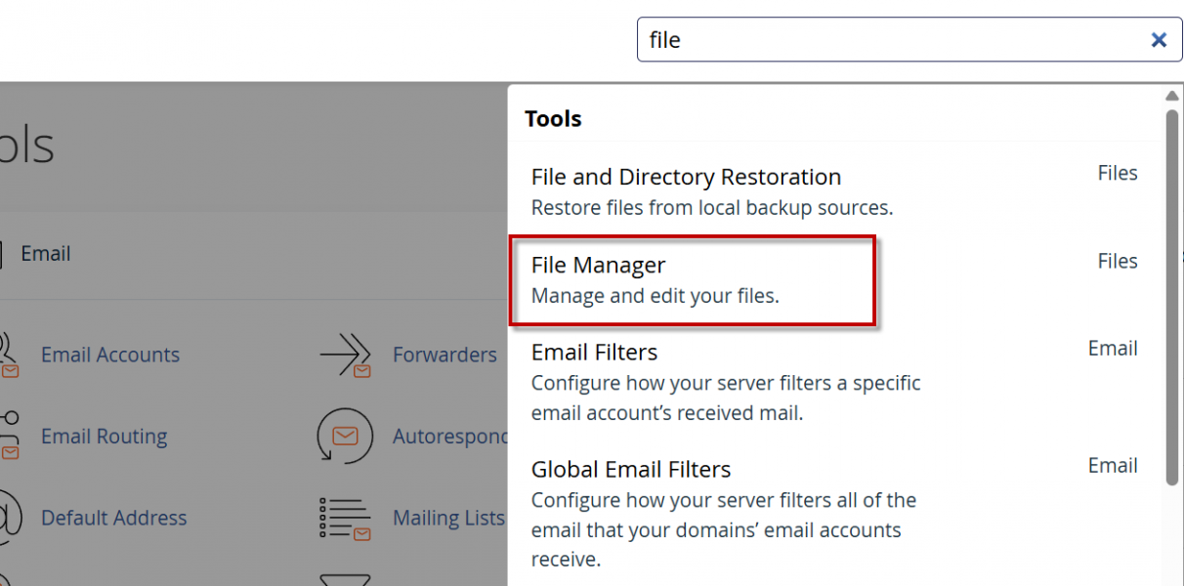Open the Autoresponders text link
The image size is (1184, 586).
(x=449, y=437)
